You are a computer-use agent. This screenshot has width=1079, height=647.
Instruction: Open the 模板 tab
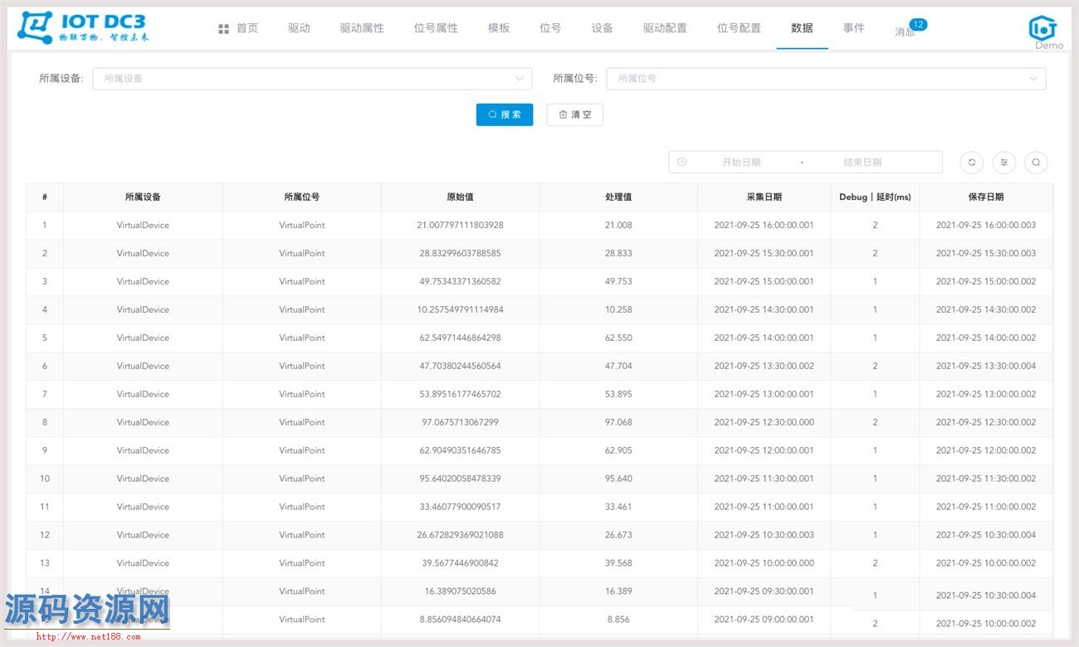(x=499, y=28)
